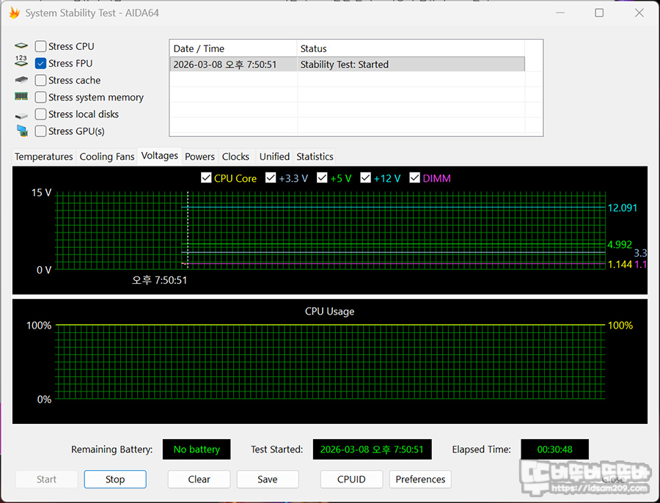Image resolution: width=660 pixels, height=503 pixels.
Task: Hide the +3.3 V graph line
Action: pos(271,177)
